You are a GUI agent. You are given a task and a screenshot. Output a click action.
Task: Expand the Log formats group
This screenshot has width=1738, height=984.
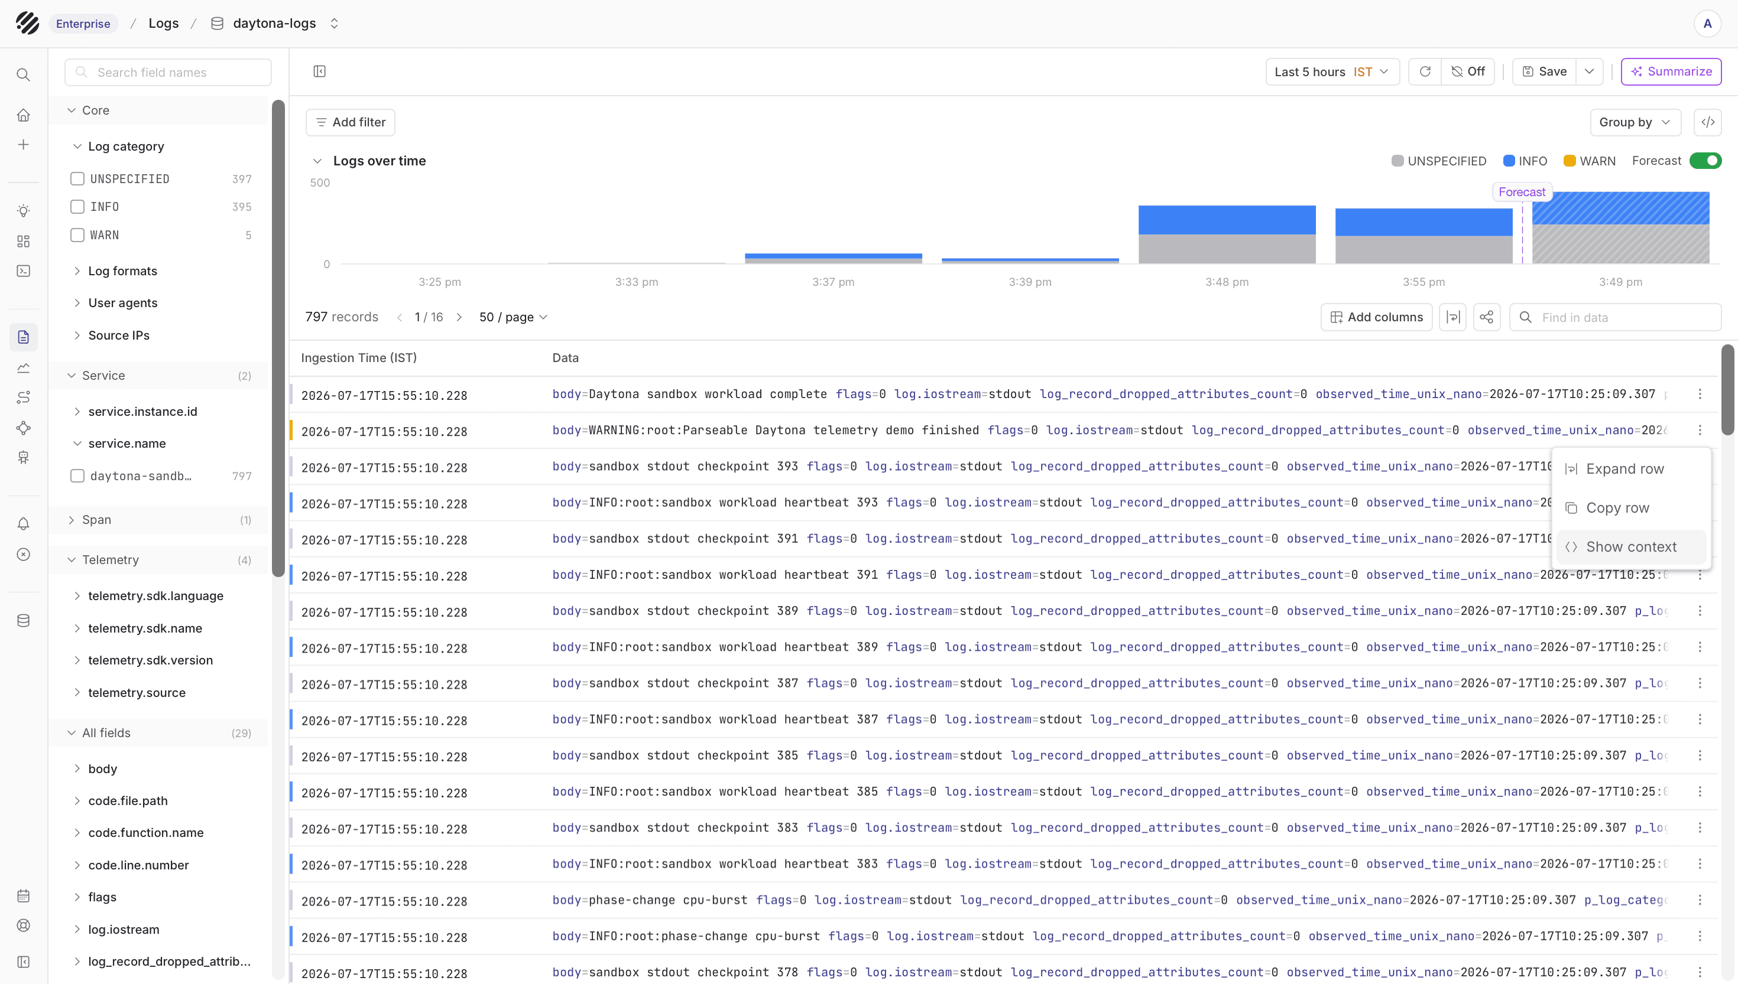[78, 271]
